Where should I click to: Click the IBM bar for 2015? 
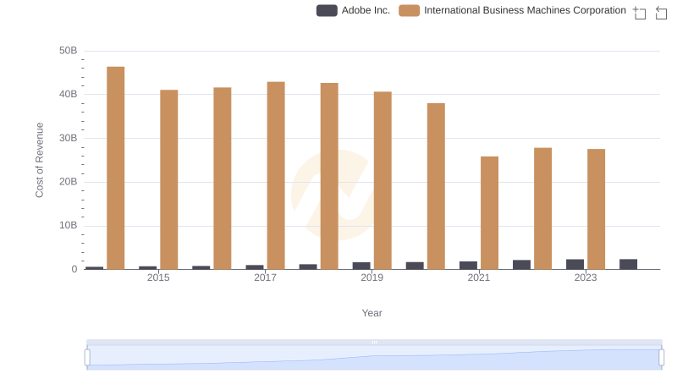click(168, 179)
